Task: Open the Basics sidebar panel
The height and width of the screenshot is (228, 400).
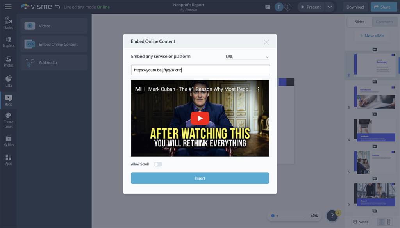Action: point(8,23)
